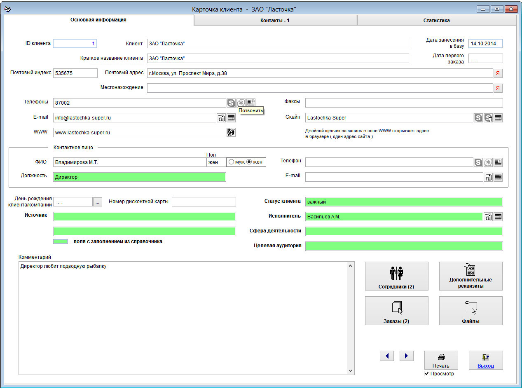Click the Факсы input field
Viewport: 522px width, 389px height.
pos(404,103)
